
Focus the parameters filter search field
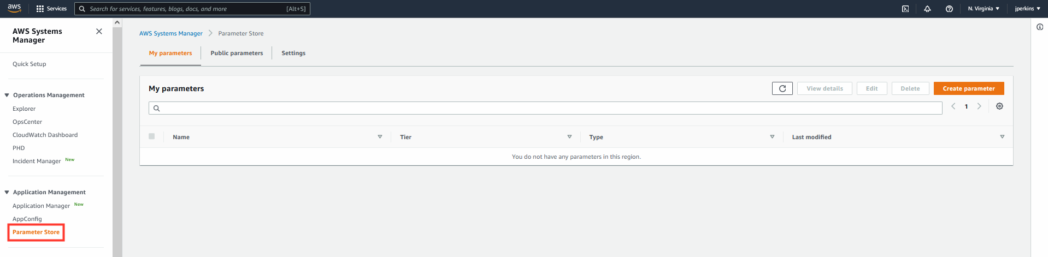point(545,108)
